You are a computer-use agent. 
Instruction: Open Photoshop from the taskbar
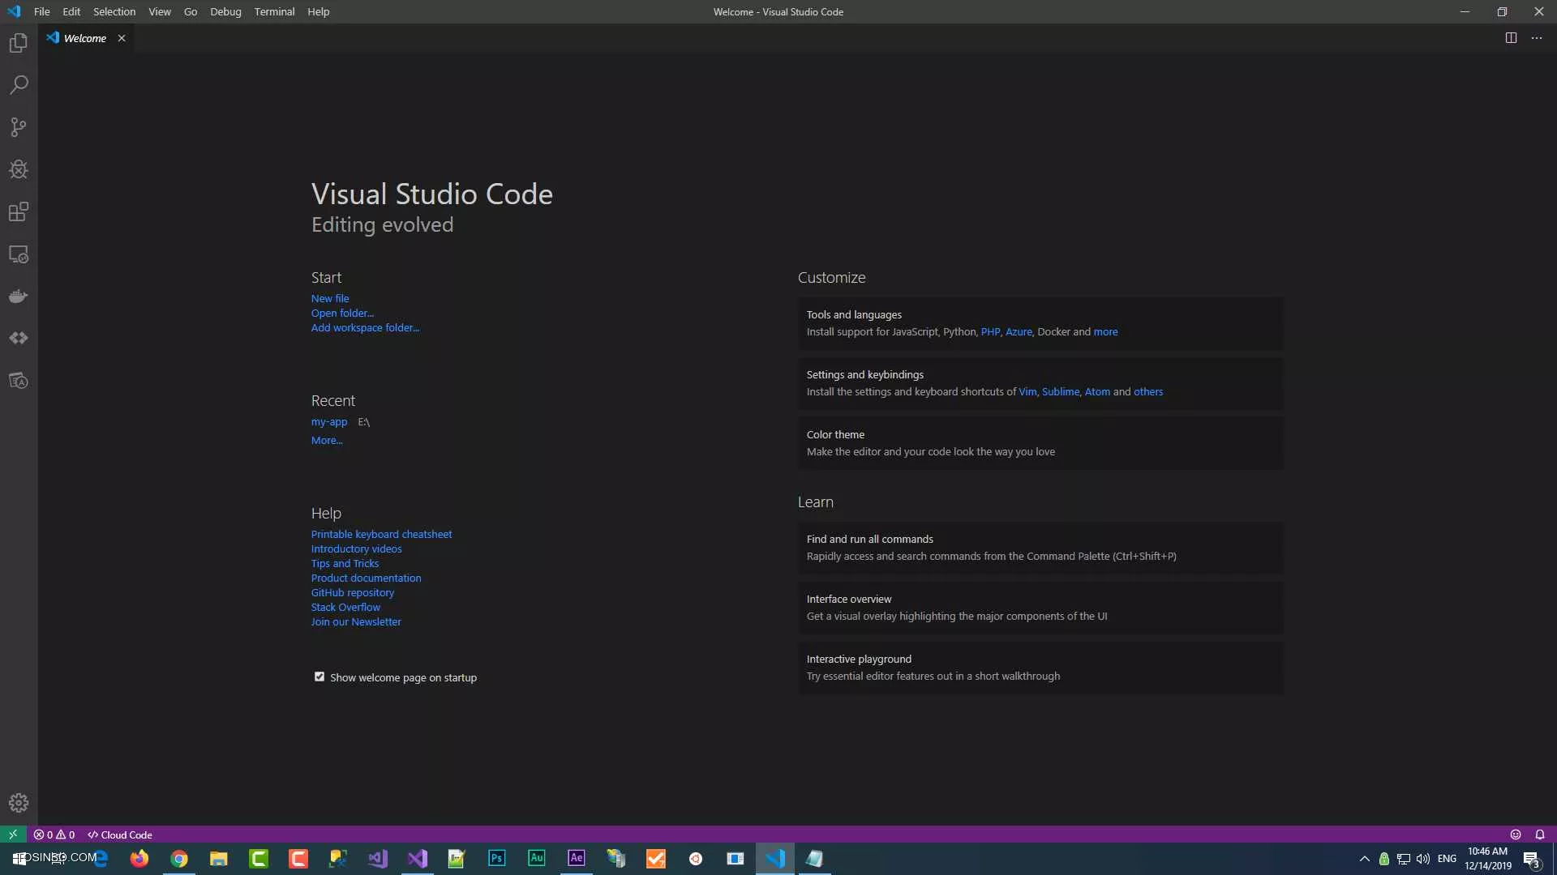click(x=497, y=859)
